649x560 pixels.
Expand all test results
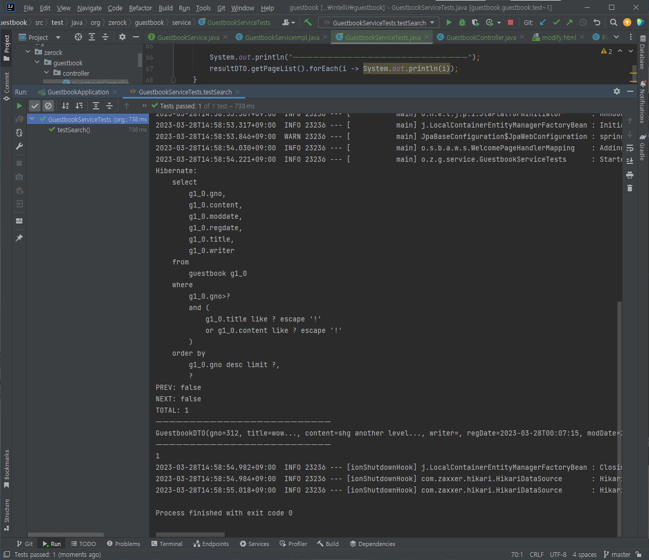click(x=96, y=106)
